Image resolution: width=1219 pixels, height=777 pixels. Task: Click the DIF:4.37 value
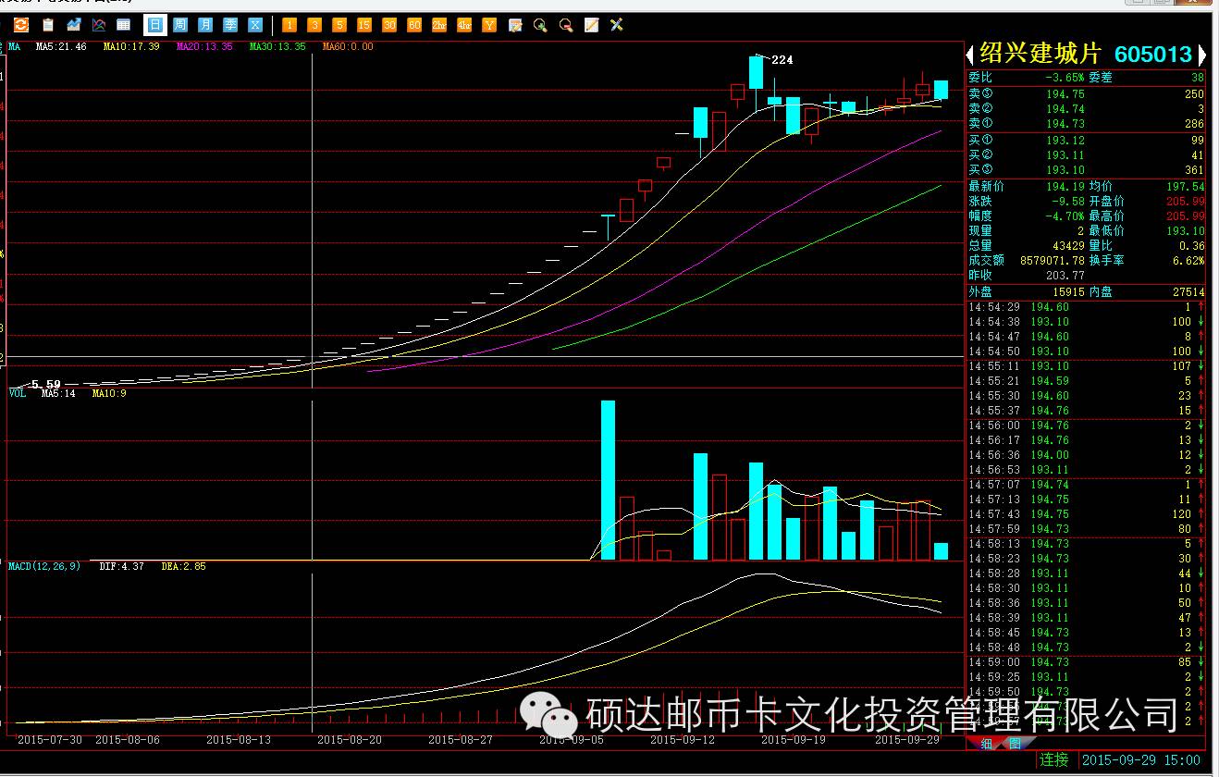coord(121,566)
